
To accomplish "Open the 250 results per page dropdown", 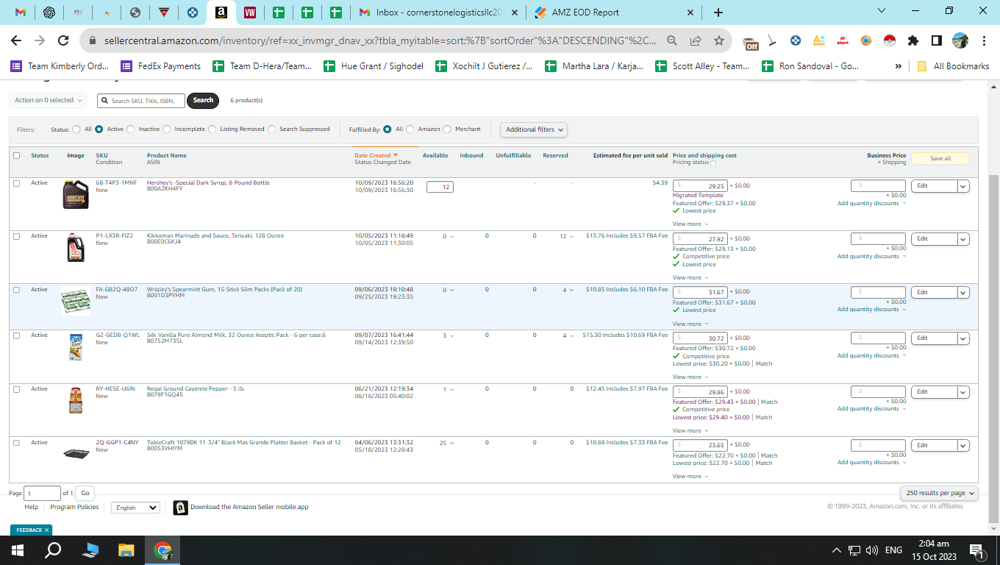I will point(940,493).
